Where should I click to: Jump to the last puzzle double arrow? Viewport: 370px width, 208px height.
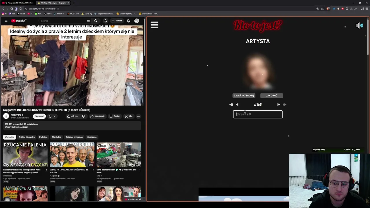tap(284, 105)
